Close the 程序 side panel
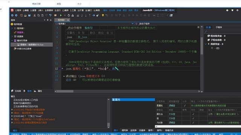 [51, 20]
